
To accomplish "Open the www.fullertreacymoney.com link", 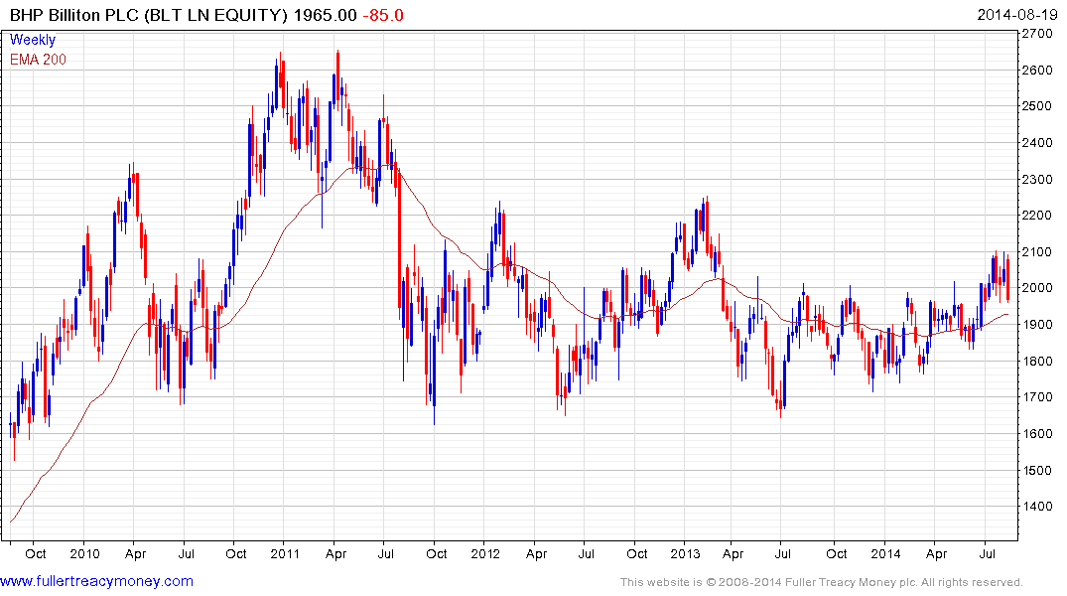I will point(96,582).
